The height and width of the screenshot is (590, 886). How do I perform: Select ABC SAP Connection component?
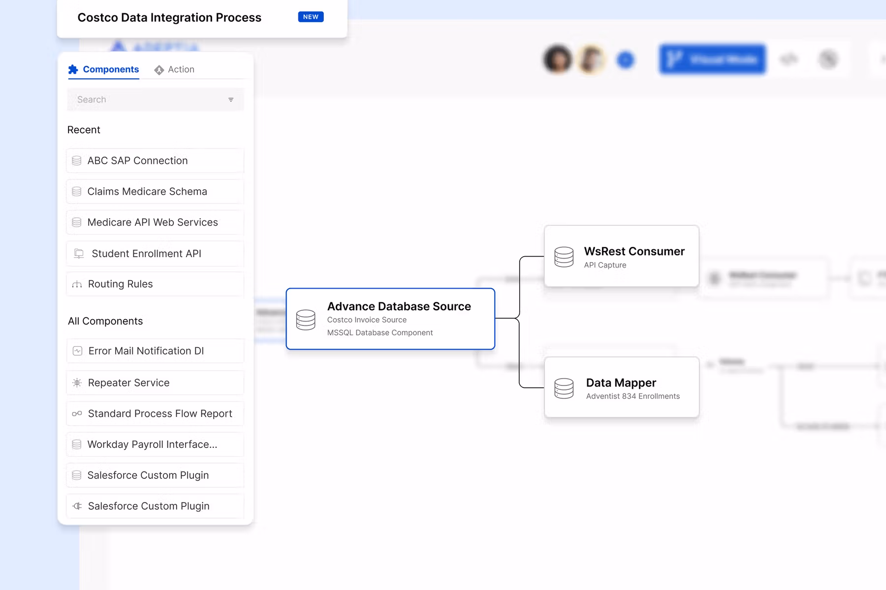tap(155, 161)
